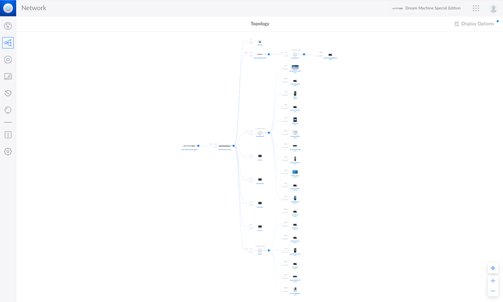The height and width of the screenshot is (302, 503).
Task: Open the Dashboard gauge icon in sidebar
Action: [8, 26]
